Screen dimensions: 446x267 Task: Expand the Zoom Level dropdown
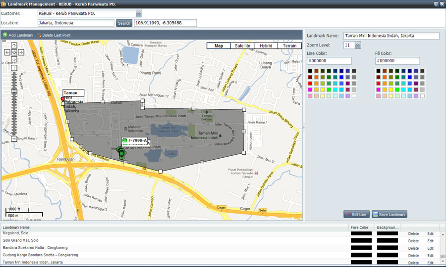pos(358,45)
